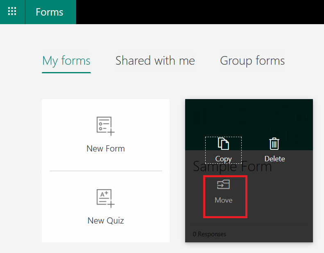Click the empty black top header bar
The width and height of the screenshot is (324, 253).
pos(200,12)
